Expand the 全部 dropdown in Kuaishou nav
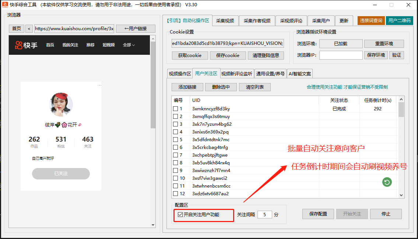The image size is (418, 239). tap(129, 45)
